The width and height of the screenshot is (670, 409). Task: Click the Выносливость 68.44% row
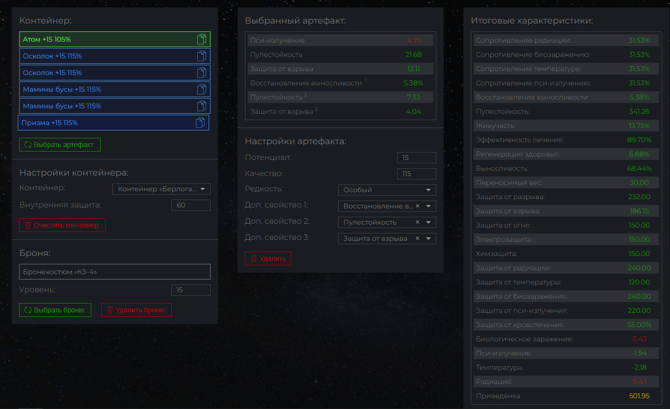click(x=566, y=169)
